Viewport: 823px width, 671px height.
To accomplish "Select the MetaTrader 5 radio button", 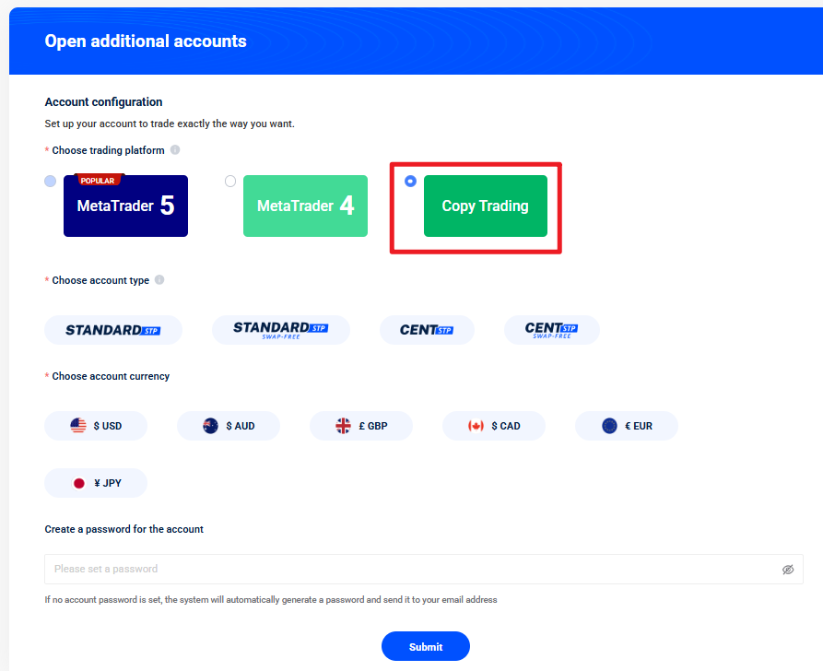I will click(x=50, y=182).
